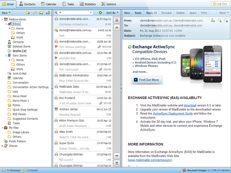This screenshot has height=173, width=231.
Task: Click the green refresh message list icon
Action: [100, 13]
